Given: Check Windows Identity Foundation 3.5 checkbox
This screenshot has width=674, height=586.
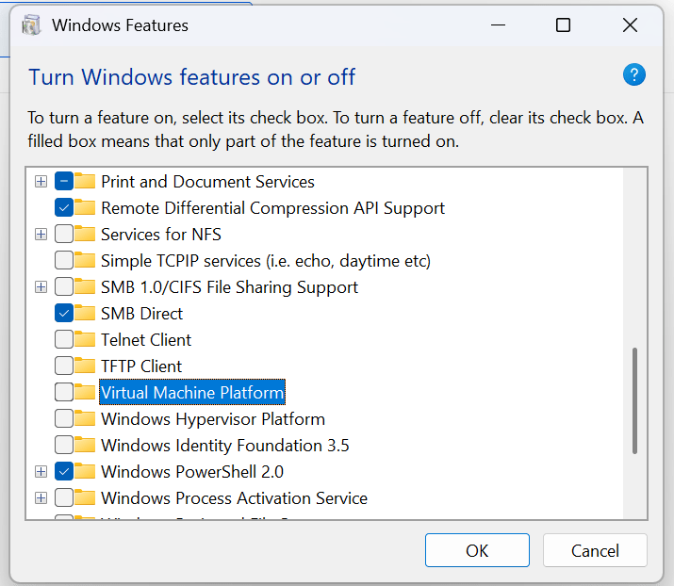Looking at the screenshot, I should 64,445.
